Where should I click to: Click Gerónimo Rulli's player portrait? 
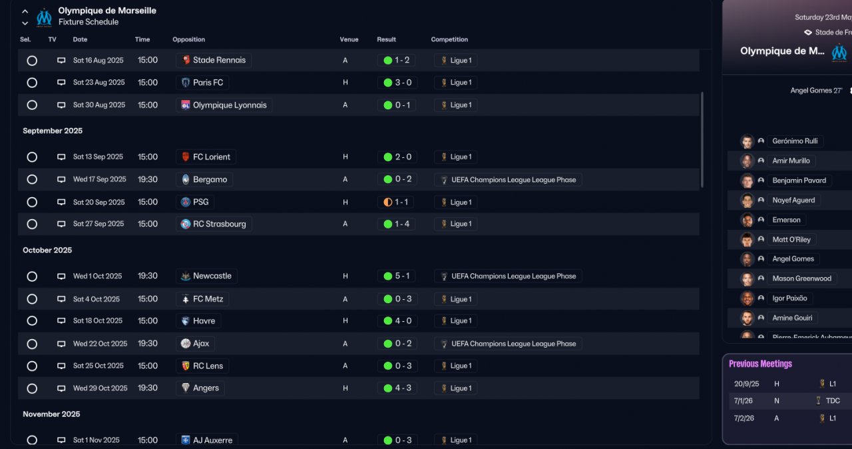[747, 141]
